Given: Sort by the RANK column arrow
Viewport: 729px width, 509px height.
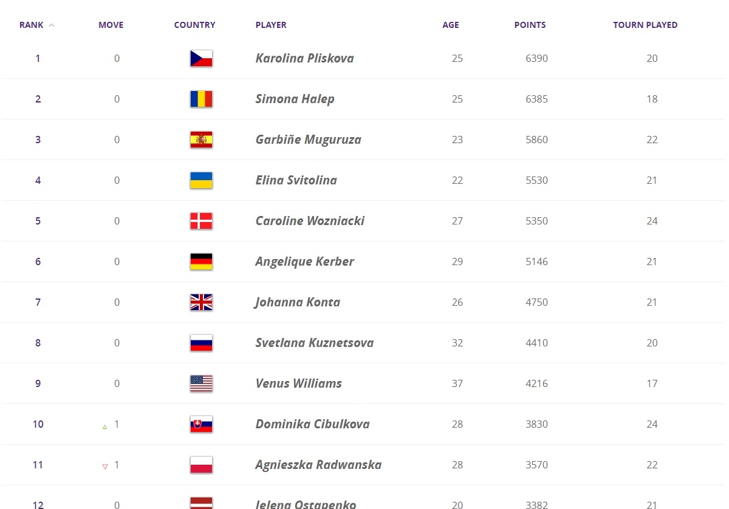Looking at the screenshot, I should point(52,25).
